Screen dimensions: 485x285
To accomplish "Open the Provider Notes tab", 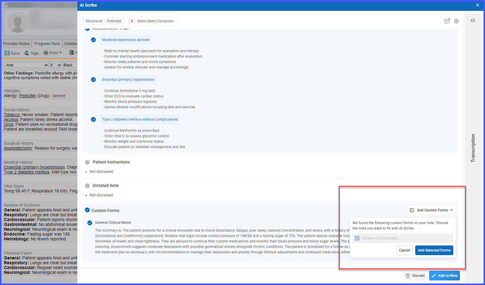I will point(16,44).
